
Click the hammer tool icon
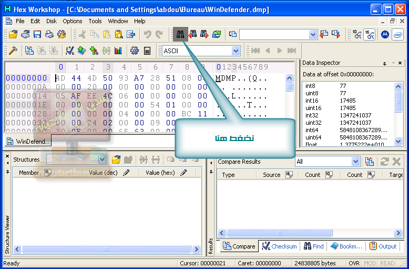coord(13,51)
